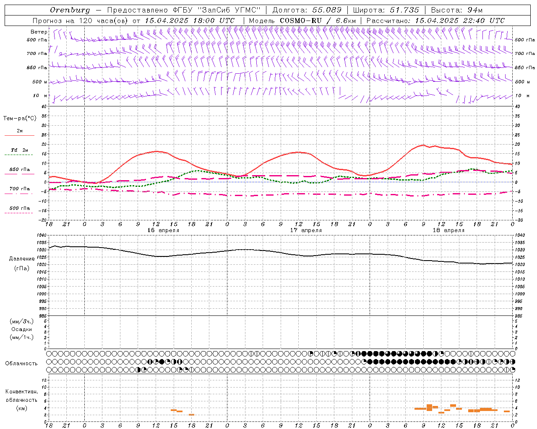
Task: Click the "Ветер" wind panel label
Action: point(39,32)
